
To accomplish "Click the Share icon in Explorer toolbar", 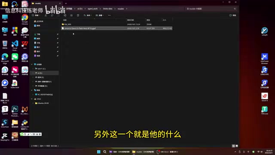I will click(x=71, y=15).
